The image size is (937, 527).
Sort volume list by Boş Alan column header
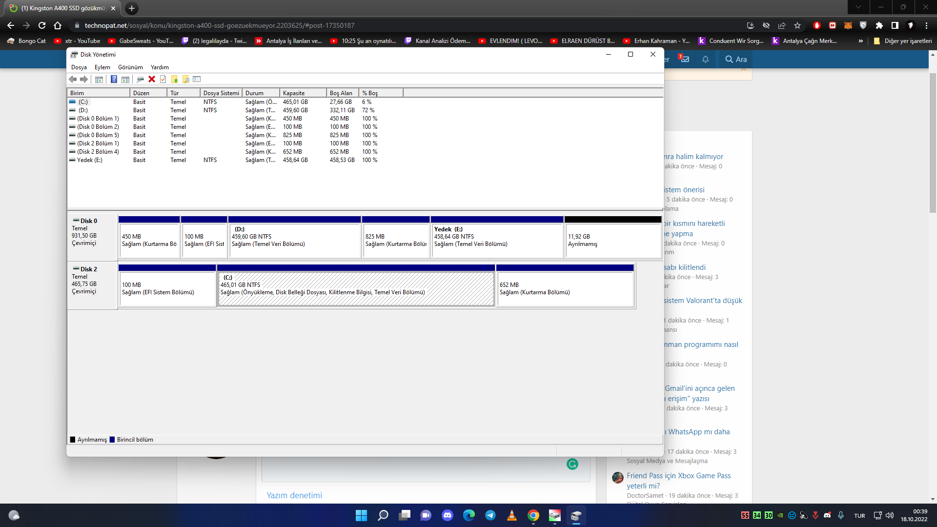coord(343,93)
